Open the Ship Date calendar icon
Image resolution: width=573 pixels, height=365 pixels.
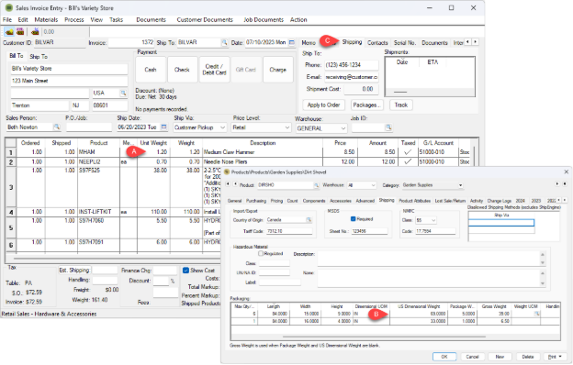tap(164, 127)
